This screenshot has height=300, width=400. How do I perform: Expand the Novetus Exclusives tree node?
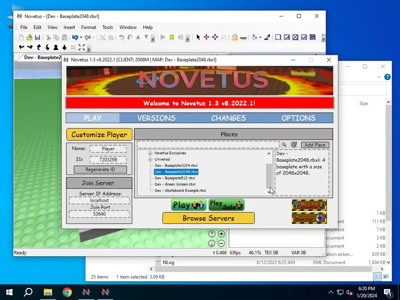pos(150,153)
